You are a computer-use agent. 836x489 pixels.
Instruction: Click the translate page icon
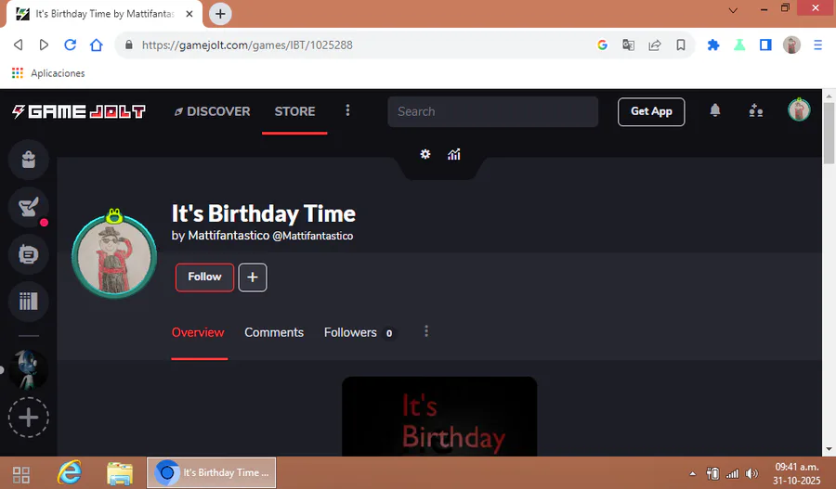click(x=628, y=45)
